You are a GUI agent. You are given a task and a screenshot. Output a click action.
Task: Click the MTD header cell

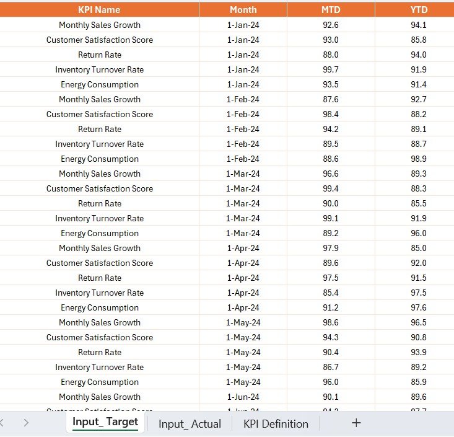(x=330, y=9)
